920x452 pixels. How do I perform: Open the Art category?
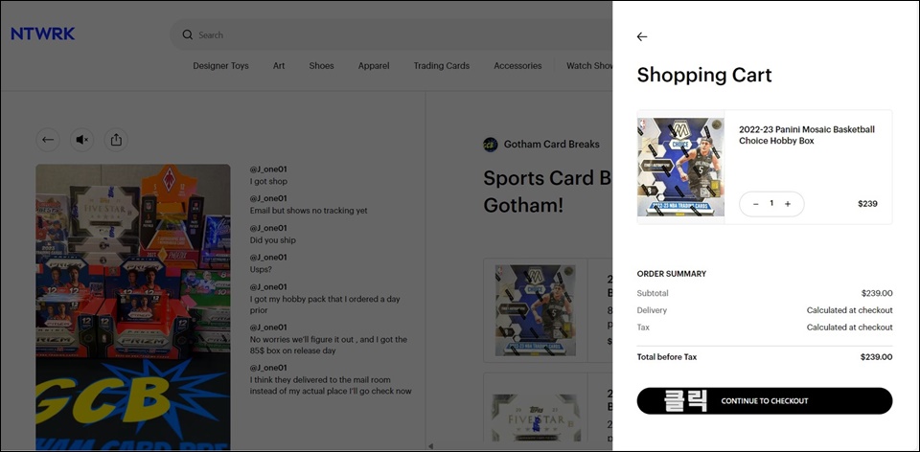coord(279,66)
